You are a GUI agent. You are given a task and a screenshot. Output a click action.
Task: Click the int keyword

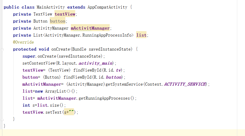[x=26, y=105]
